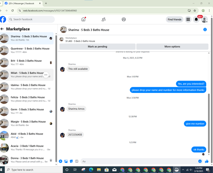This screenshot has height=173, width=213.
Task: Open the notifications bell
Action: point(196,19)
